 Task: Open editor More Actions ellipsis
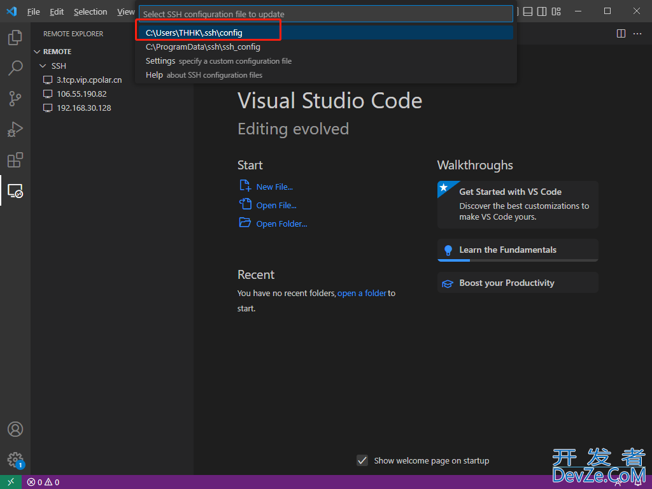pos(637,34)
